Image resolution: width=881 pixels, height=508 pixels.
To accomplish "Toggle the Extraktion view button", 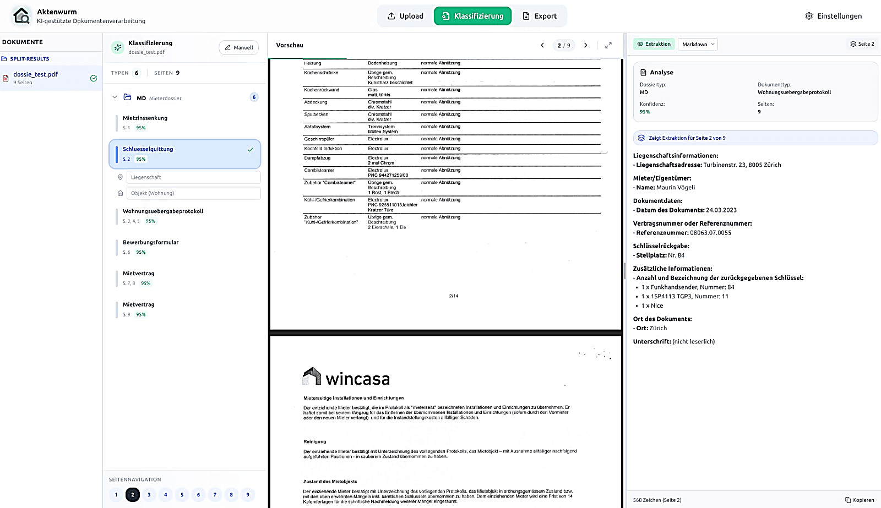I will tap(654, 44).
